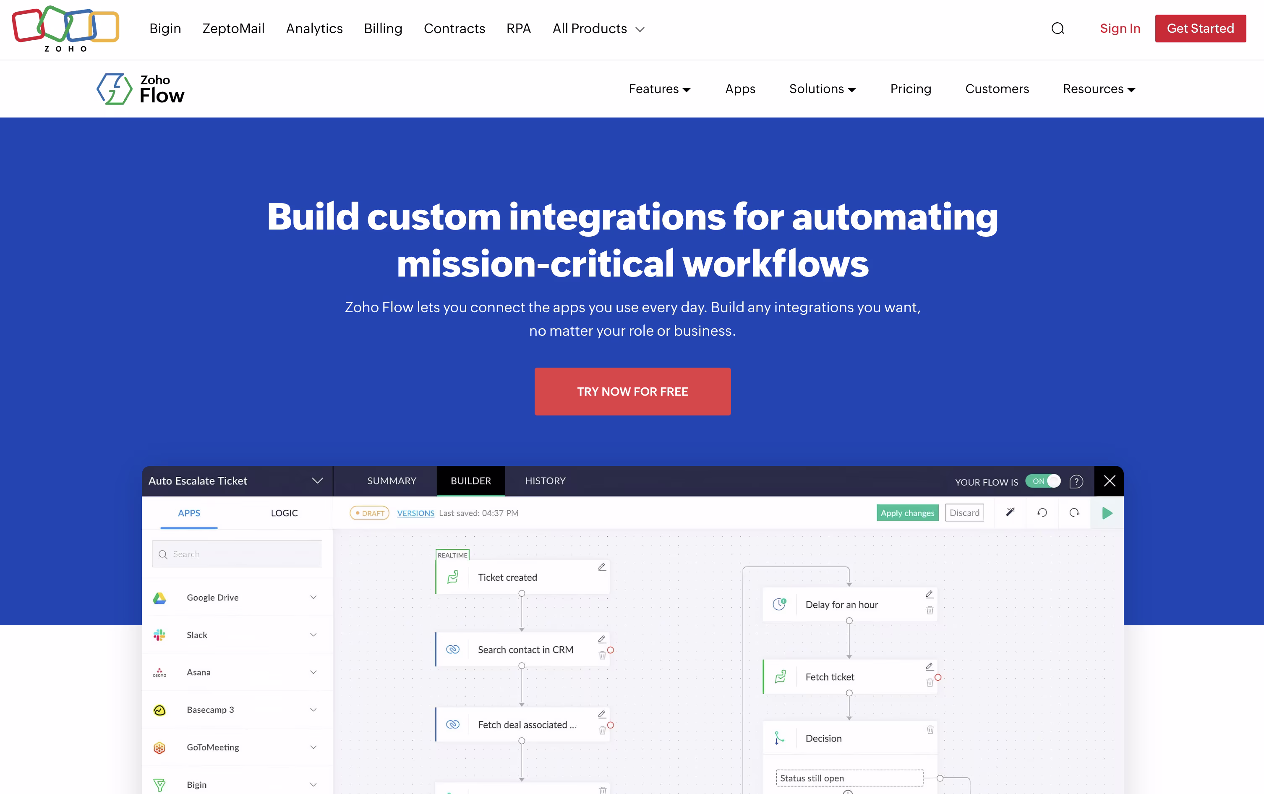Open the site search magnifier icon
Viewport: 1264px width, 794px height.
pos(1058,29)
